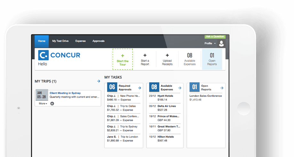Click the 01 Open Reports card badge
This screenshot has height=157, width=294.
pyautogui.click(x=195, y=87)
